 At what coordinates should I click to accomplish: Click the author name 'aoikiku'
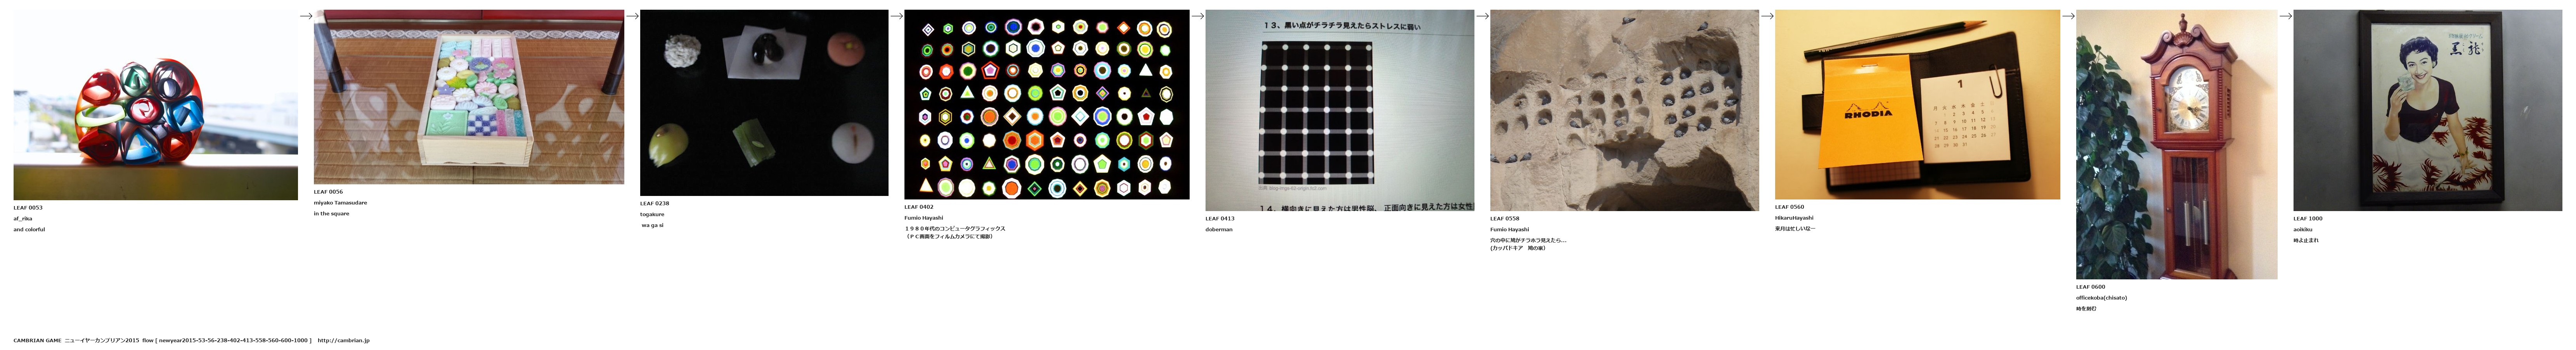click(x=2303, y=230)
